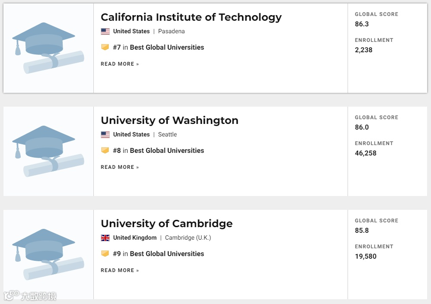Click Read More under University of Washington
The width and height of the screenshot is (431, 304).
120,167
